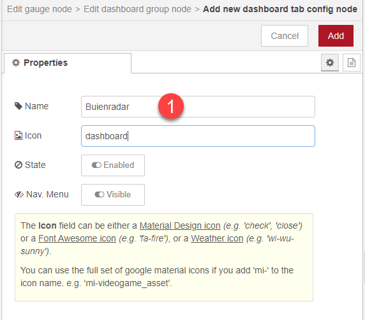The image size is (365, 320).
Task: Toggle the Nav. Menu Visible switch
Action: (113, 195)
